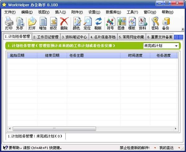Click the 定位 (Locate) magnifier icon
This screenshot has width=186, height=152.
pos(87,23)
